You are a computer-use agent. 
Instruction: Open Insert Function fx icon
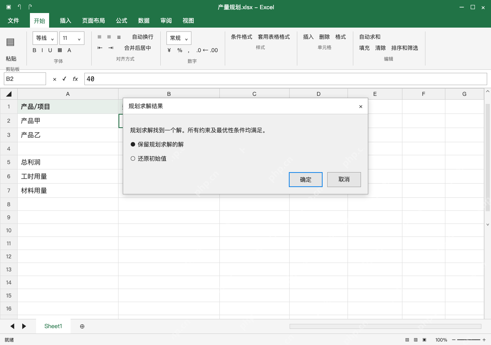pyautogui.click(x=75, y=79)
